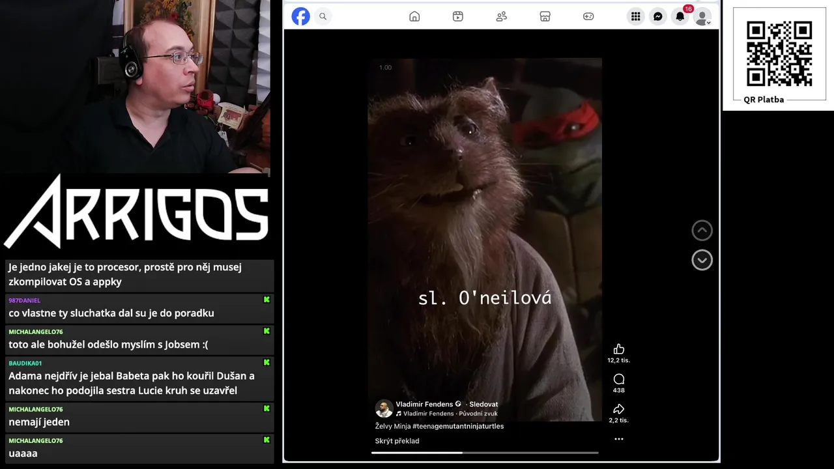
Task: Open the Facebook menu grid
Action: pos(635,16)
